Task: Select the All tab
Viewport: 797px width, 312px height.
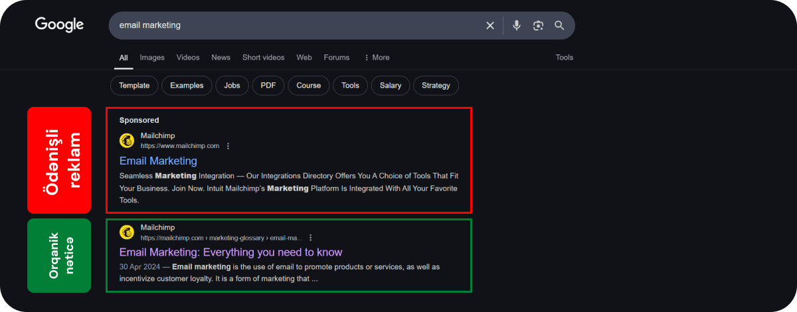Action: (x=124, y=58)
